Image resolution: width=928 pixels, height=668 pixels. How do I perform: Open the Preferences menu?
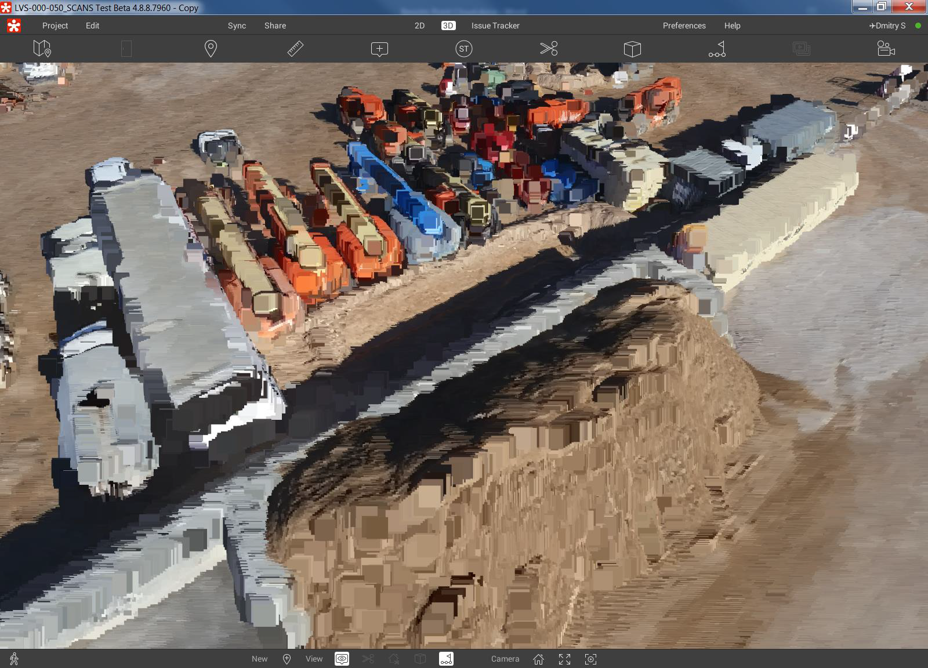(684, 26)
